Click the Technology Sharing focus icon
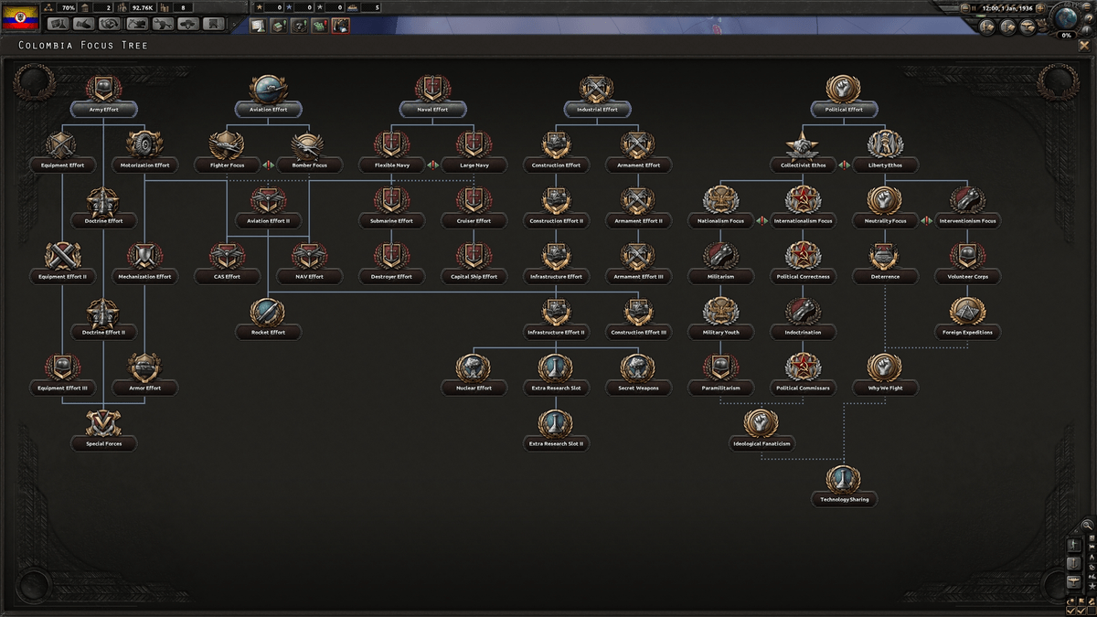 point(843,479)
